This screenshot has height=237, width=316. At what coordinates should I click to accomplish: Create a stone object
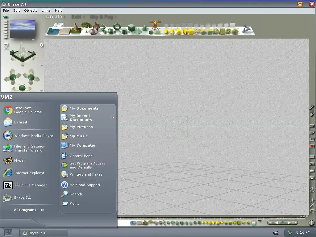93,32
